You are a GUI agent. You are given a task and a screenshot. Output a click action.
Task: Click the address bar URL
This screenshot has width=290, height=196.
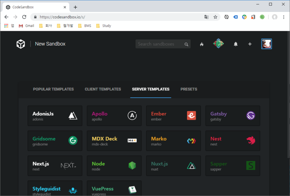point(62,17)
